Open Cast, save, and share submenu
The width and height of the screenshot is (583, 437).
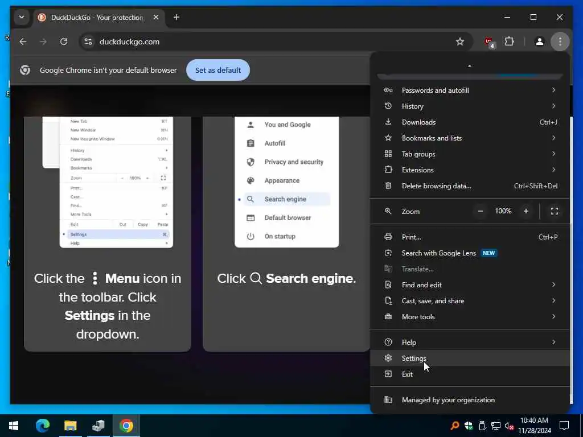[470, 301]
